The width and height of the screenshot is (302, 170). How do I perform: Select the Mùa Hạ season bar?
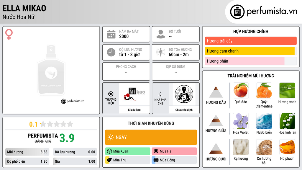(174, 151)
